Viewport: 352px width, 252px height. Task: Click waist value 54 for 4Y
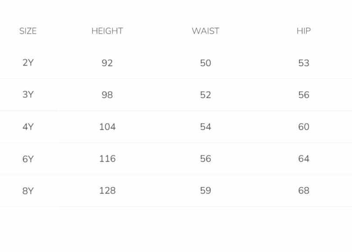[x=206, y=127]
